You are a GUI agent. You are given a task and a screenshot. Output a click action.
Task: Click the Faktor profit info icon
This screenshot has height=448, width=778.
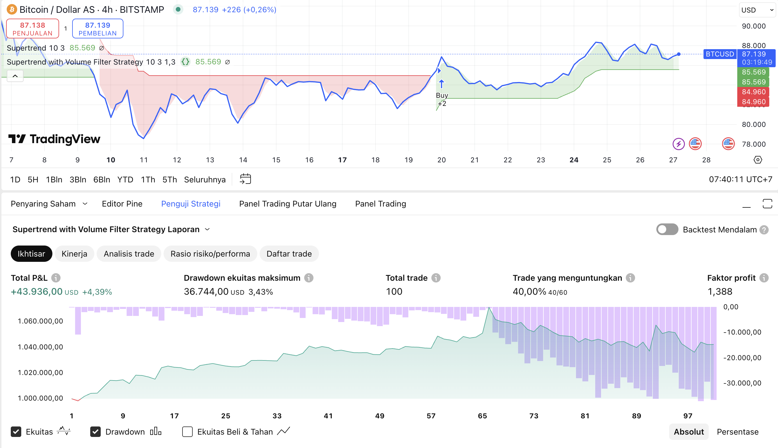tap(764, 278)
